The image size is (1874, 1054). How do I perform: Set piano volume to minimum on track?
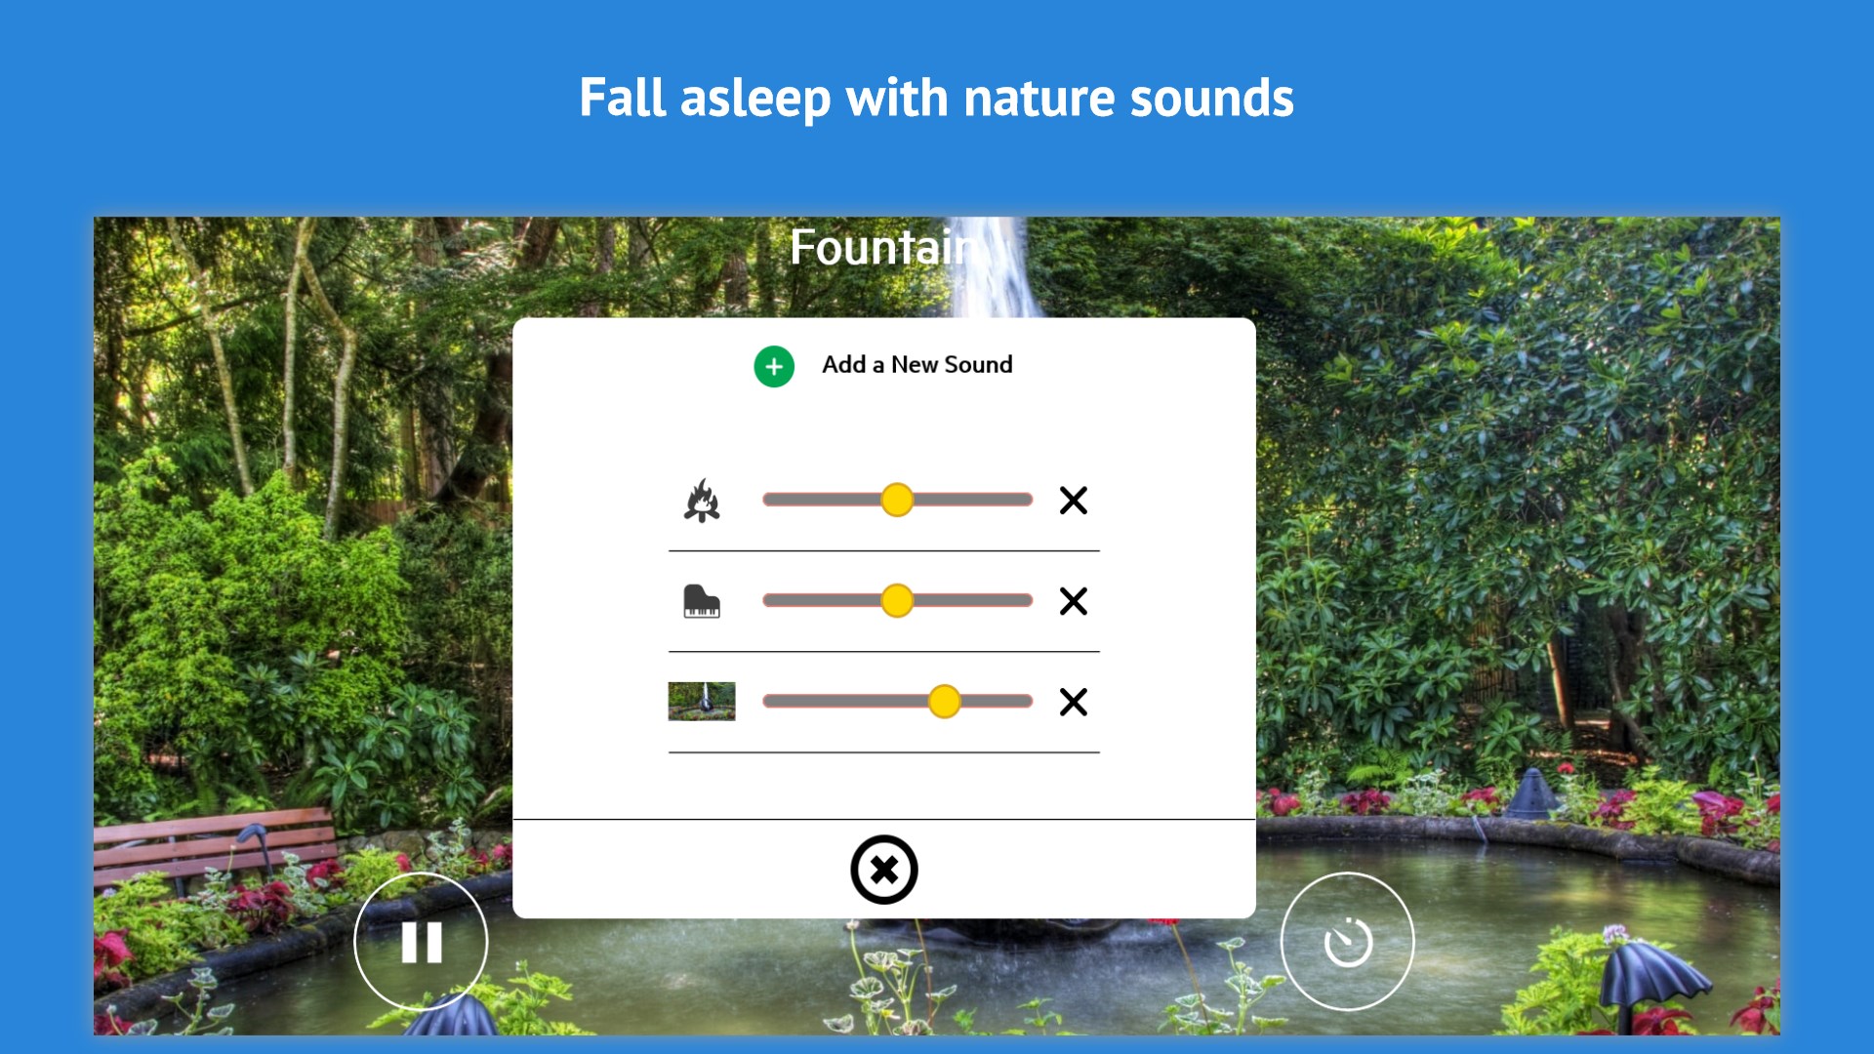coord(768,600)
